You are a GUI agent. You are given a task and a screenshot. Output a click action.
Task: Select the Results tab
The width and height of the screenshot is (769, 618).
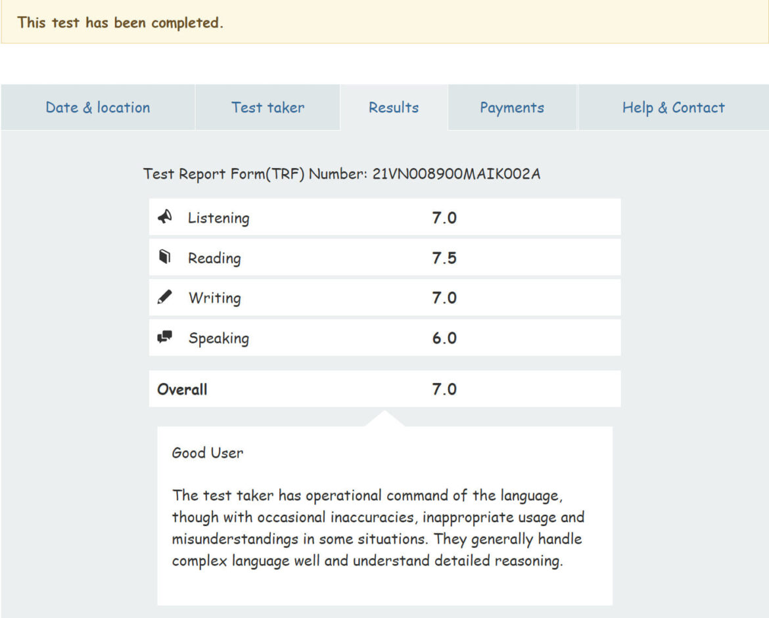(394, 108)
